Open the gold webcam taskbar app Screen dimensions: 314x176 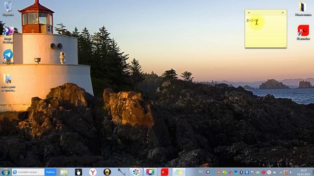click(107, 172)
